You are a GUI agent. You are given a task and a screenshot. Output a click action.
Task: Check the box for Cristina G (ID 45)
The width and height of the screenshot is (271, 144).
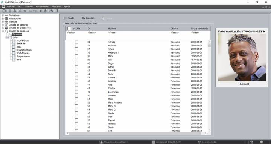tap(76, 78)
